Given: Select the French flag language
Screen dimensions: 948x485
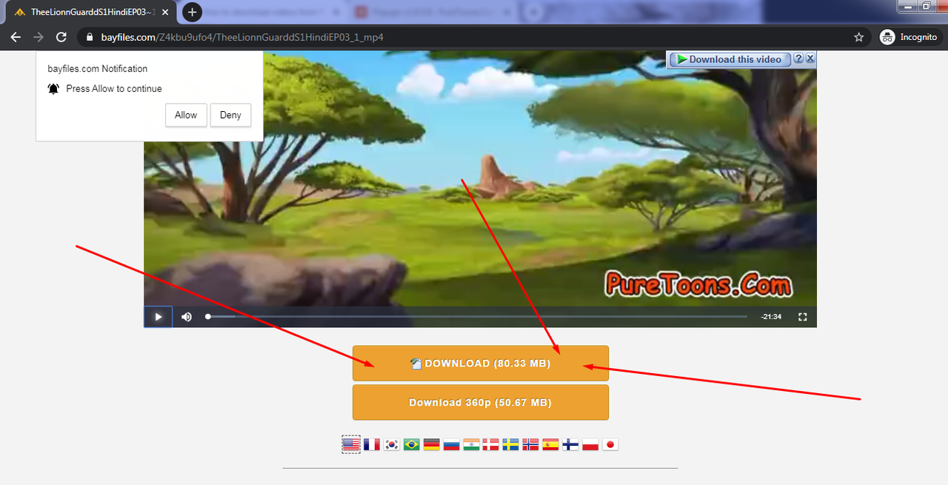Looking at the screenshot, I should click(x=372, y=444).
